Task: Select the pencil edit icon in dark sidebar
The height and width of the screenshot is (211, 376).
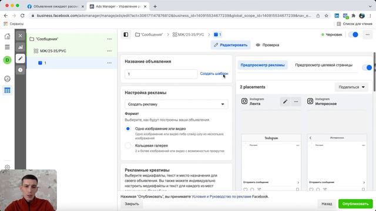Action: (21, 59)
